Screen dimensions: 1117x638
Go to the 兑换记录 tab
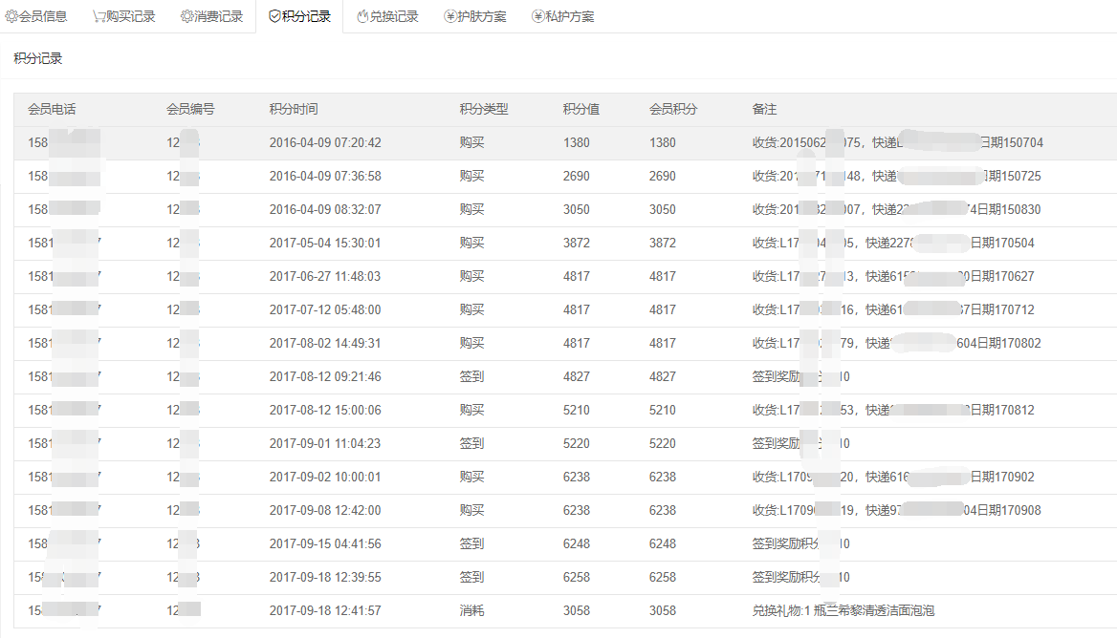pos(387,16)
